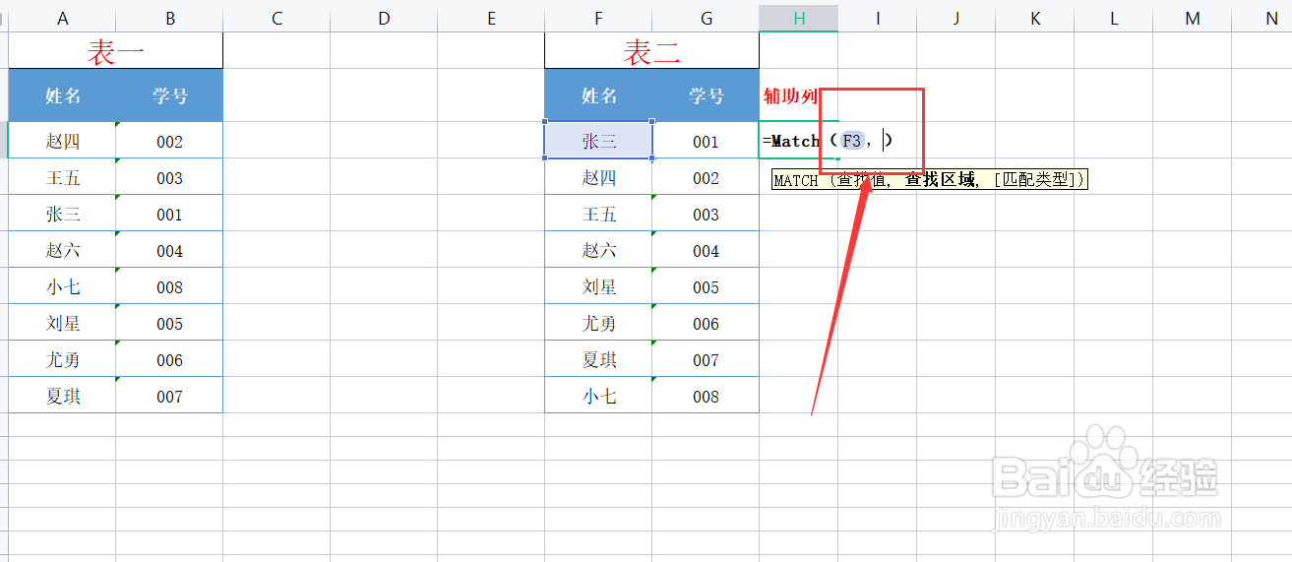Screen dimensions: 1292x562
Task: Select cell 小七 in table one
Action: pos(63,286)
